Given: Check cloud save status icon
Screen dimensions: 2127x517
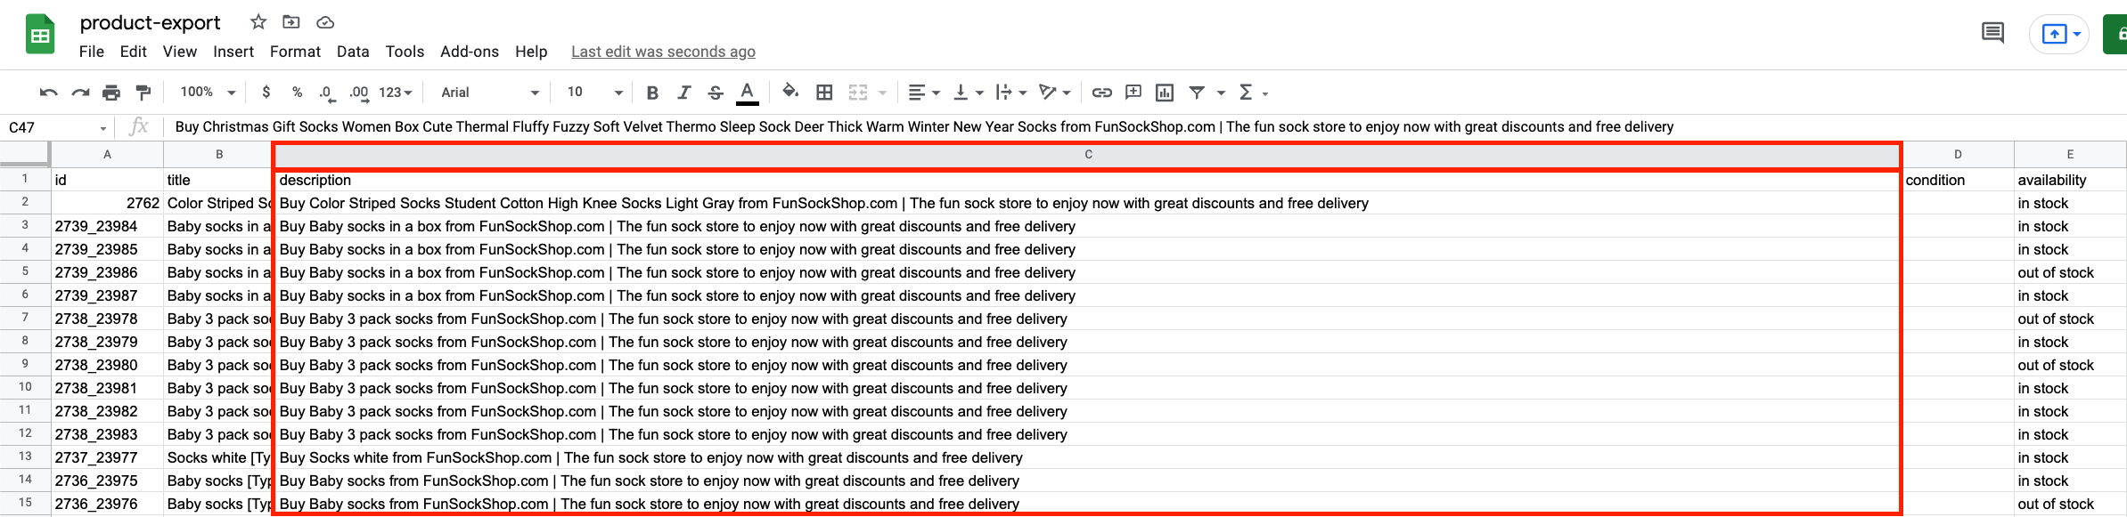Looking at the screenshot, I should (325, 22).
